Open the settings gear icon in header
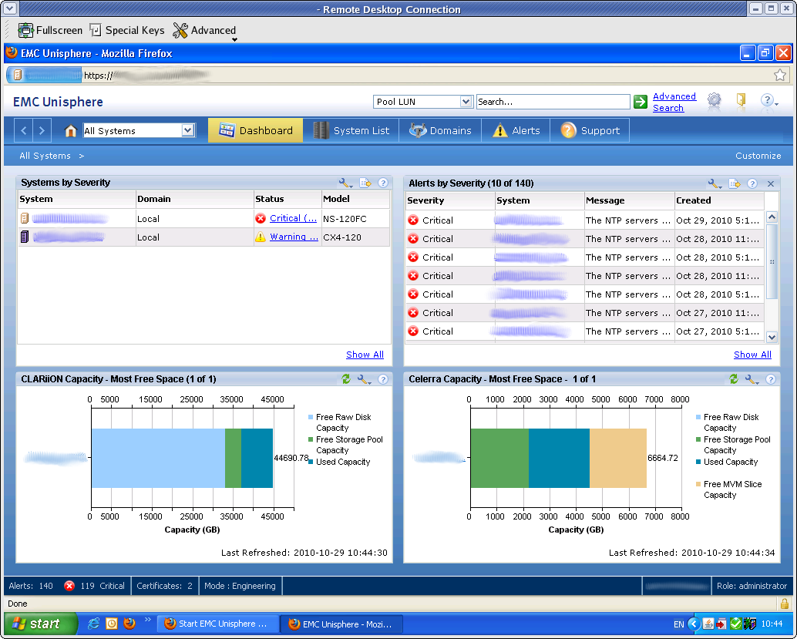 (x=714, y=101)
